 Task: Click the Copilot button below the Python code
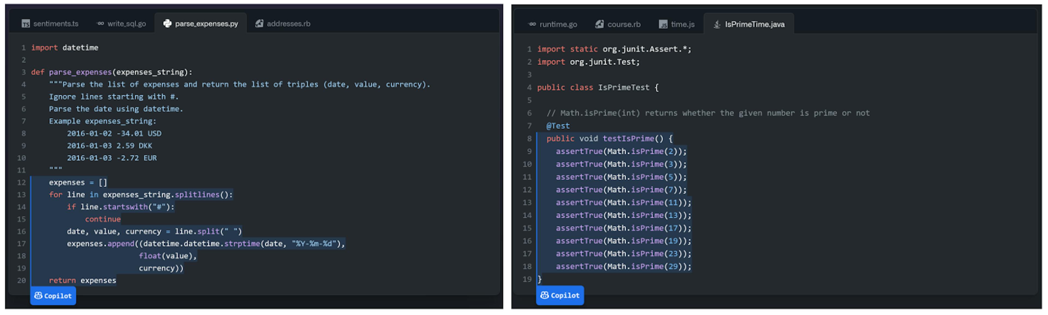tap(53, 295)
